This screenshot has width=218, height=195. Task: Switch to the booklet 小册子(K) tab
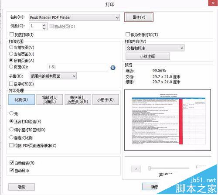(x=106, y=99)
